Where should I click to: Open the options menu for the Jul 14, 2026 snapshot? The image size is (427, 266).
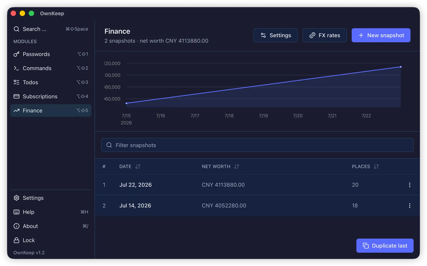tap(410, 205)
